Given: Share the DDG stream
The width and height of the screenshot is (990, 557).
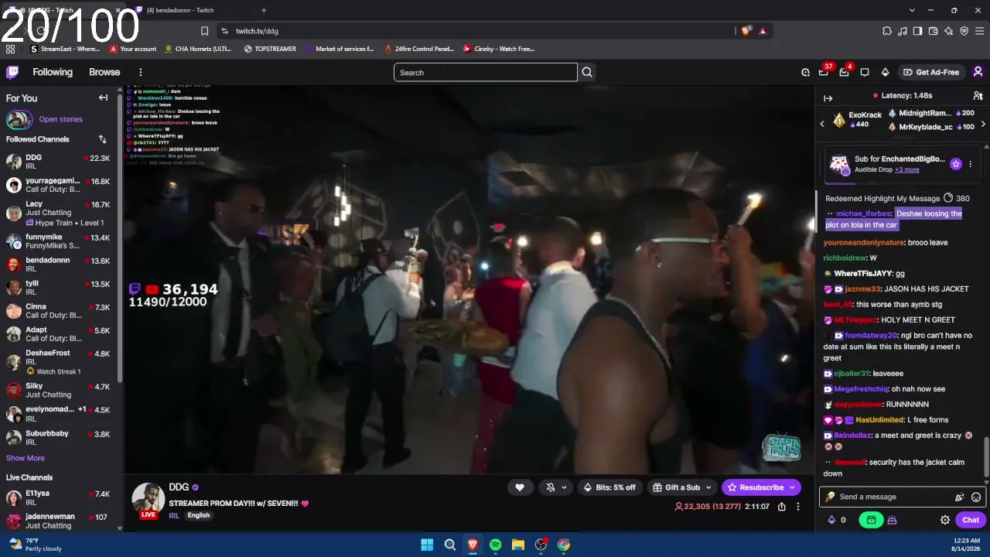Looking at the screenshot, I should [x=782, y=507].
